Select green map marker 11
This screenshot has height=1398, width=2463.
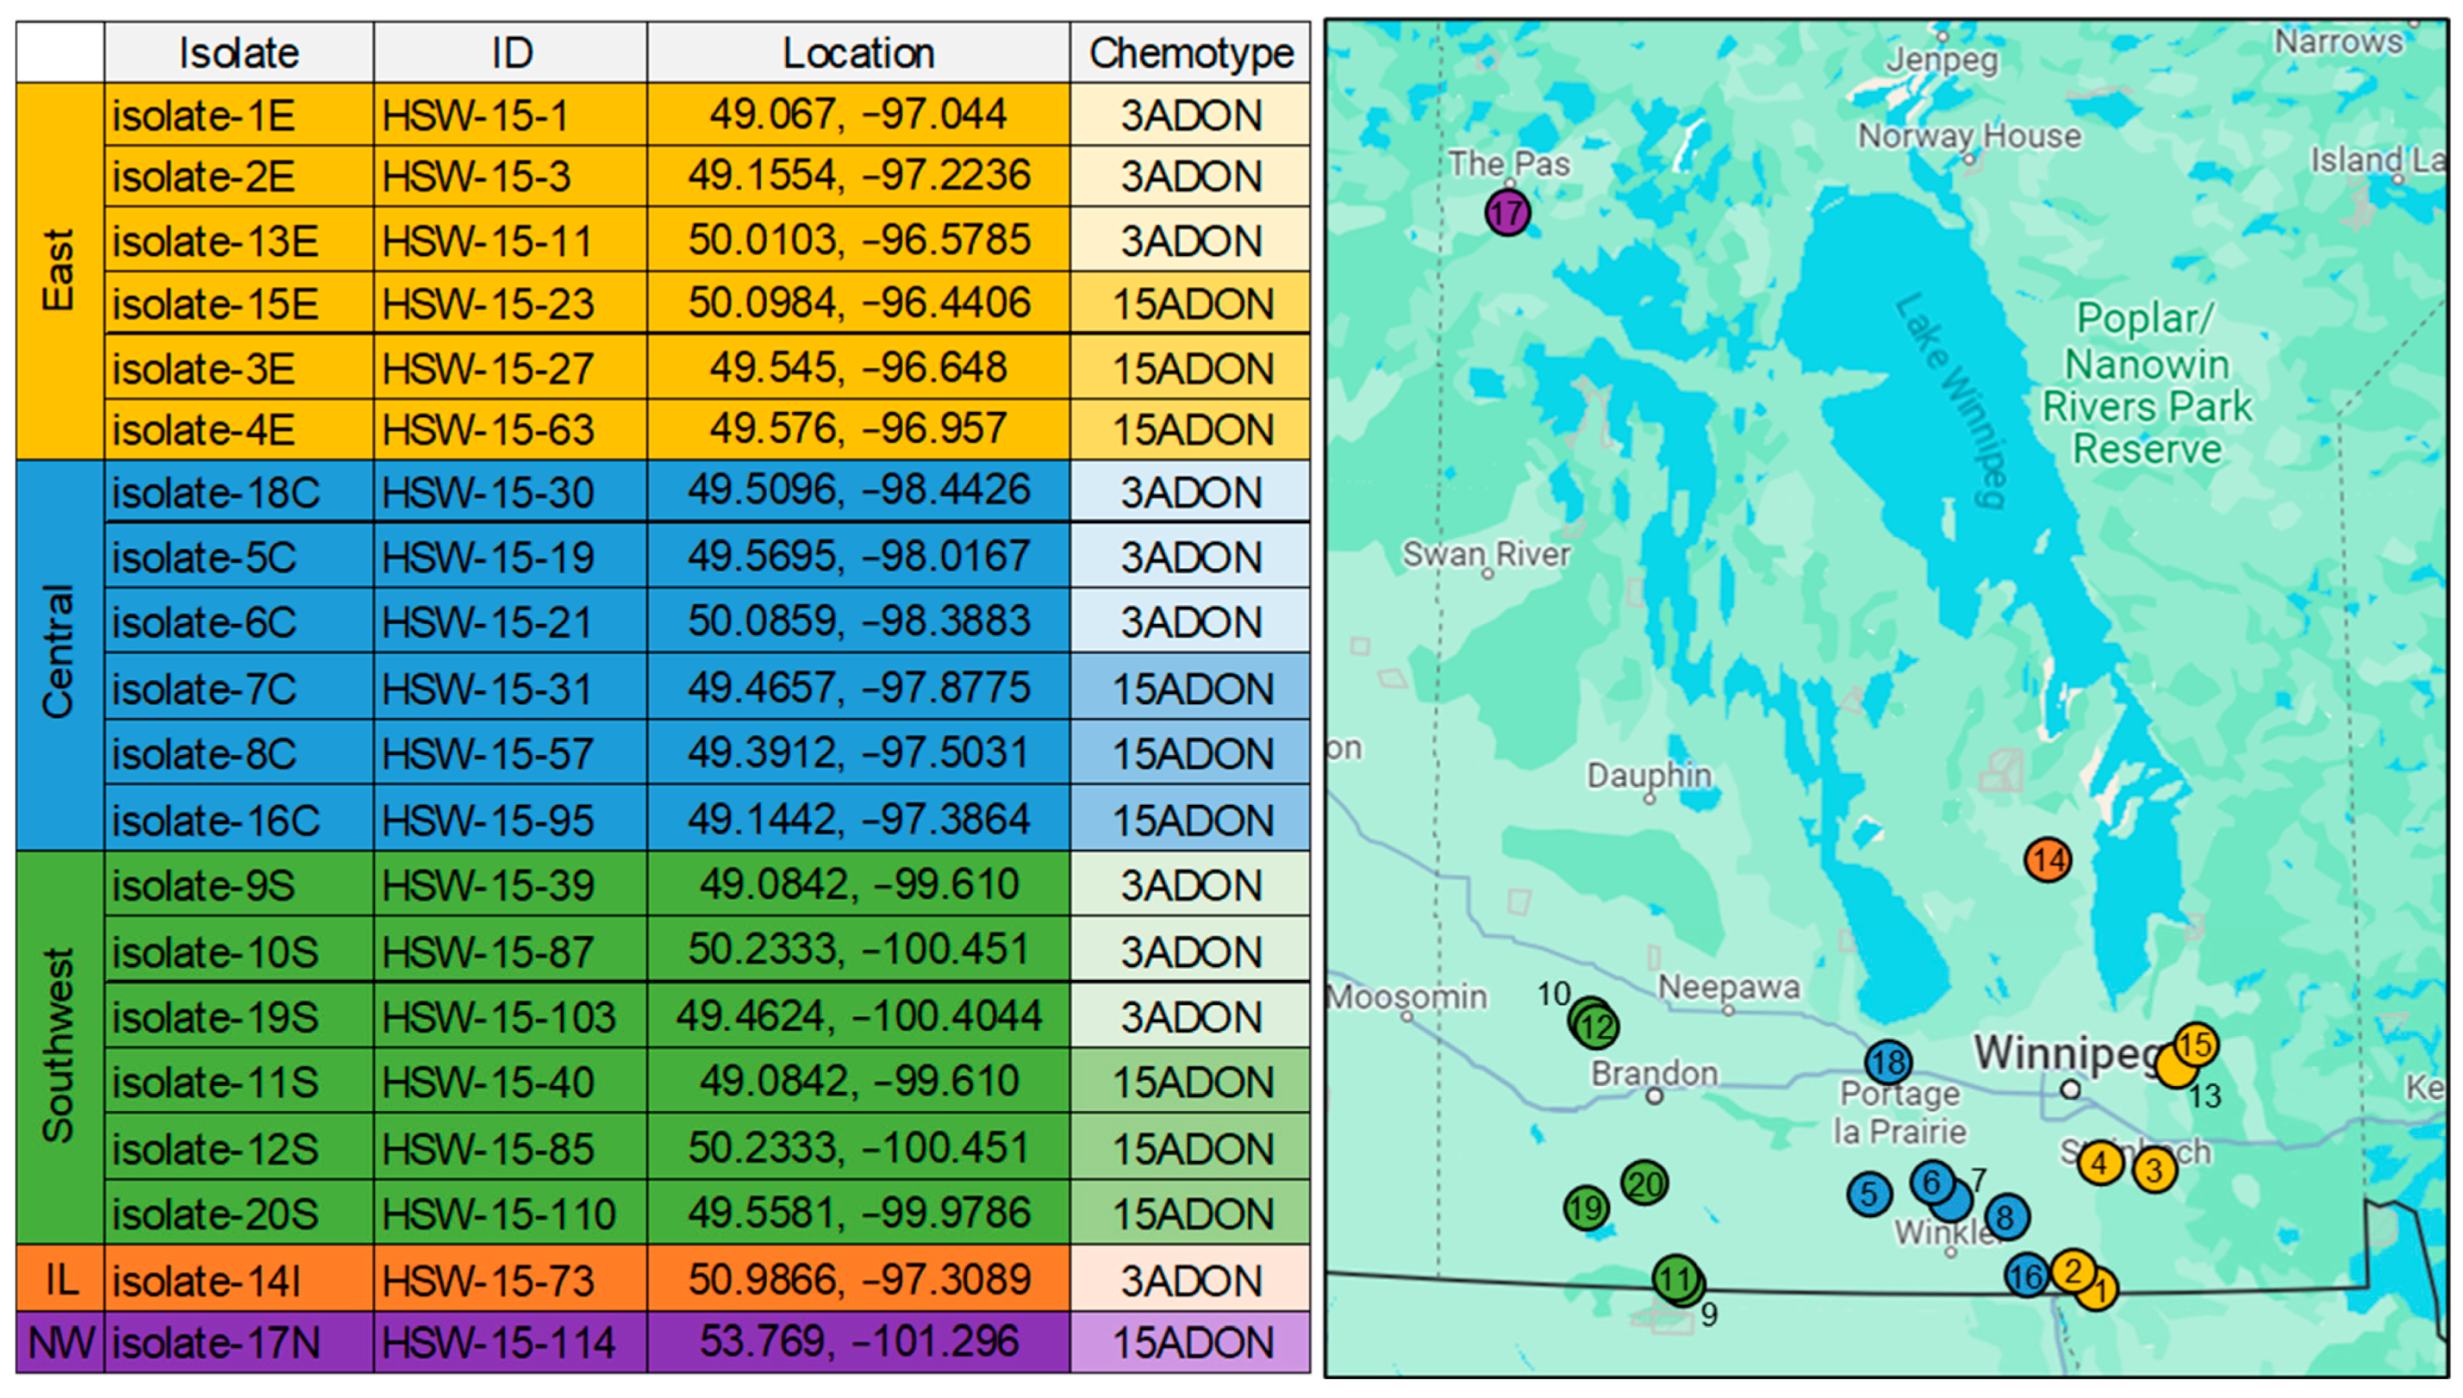coord(1676,1278)
